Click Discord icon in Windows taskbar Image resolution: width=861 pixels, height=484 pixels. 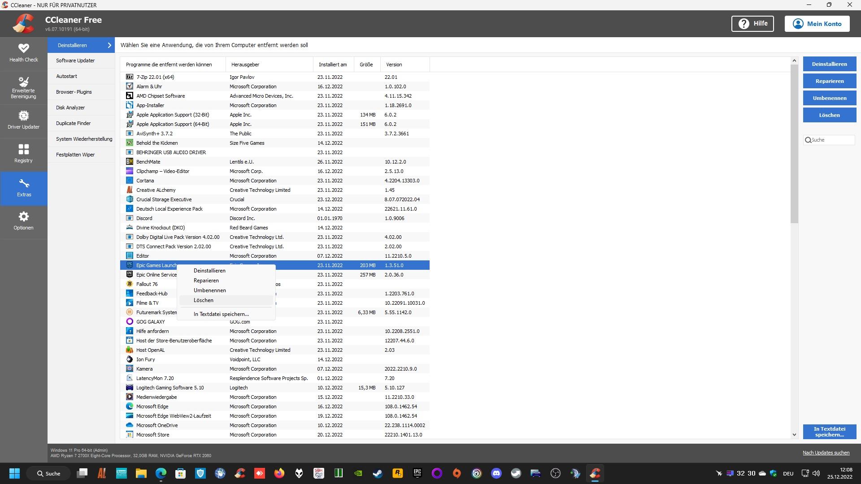(496, 473)
